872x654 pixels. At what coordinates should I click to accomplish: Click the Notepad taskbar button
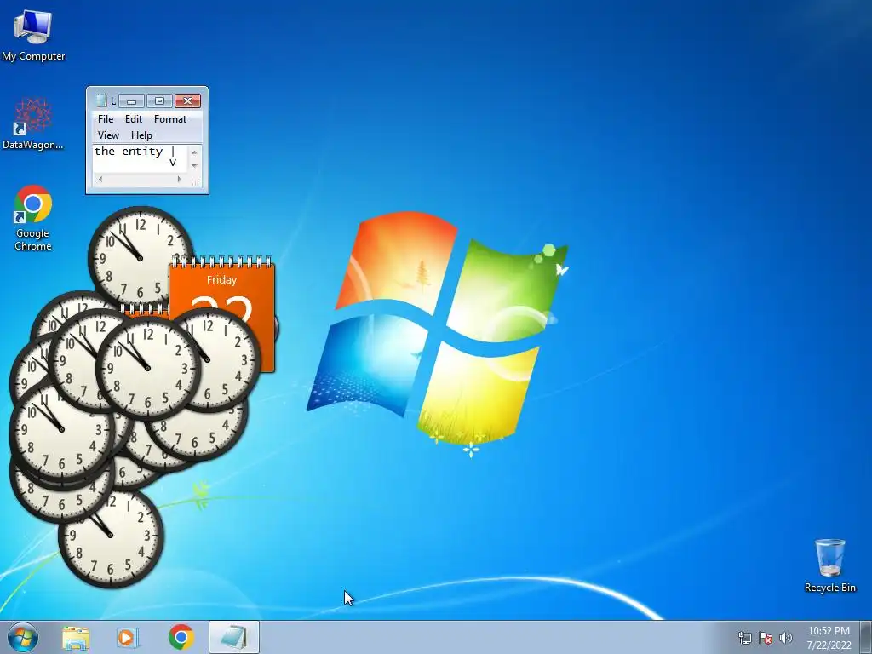(x=234, y=637)
